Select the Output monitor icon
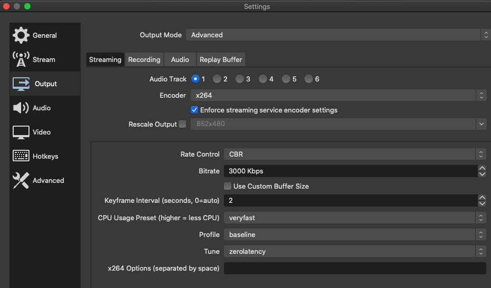 (21, 84)
